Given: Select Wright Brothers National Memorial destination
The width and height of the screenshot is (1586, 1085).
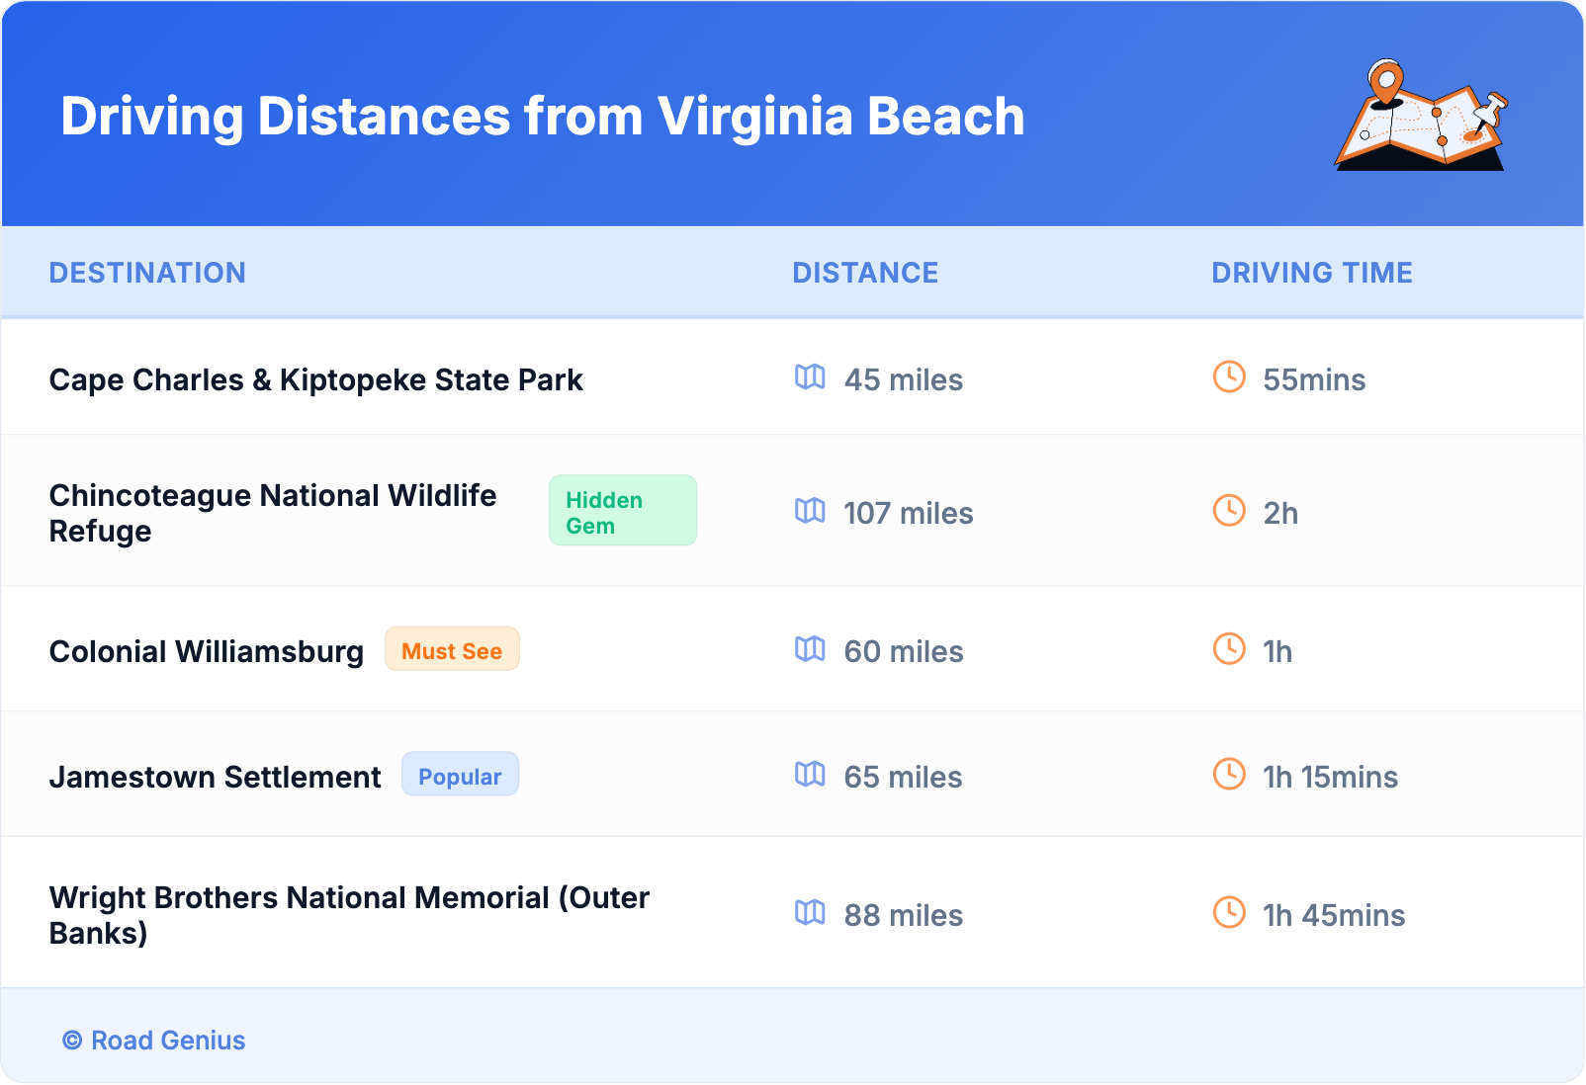Looking at the screenshot, I should (349, 915).
